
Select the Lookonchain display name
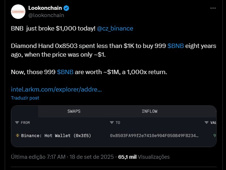[x=45, y=8]
